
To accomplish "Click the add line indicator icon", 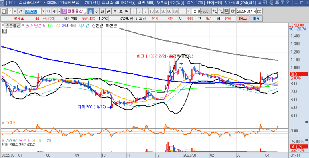I will click(221, 11).
